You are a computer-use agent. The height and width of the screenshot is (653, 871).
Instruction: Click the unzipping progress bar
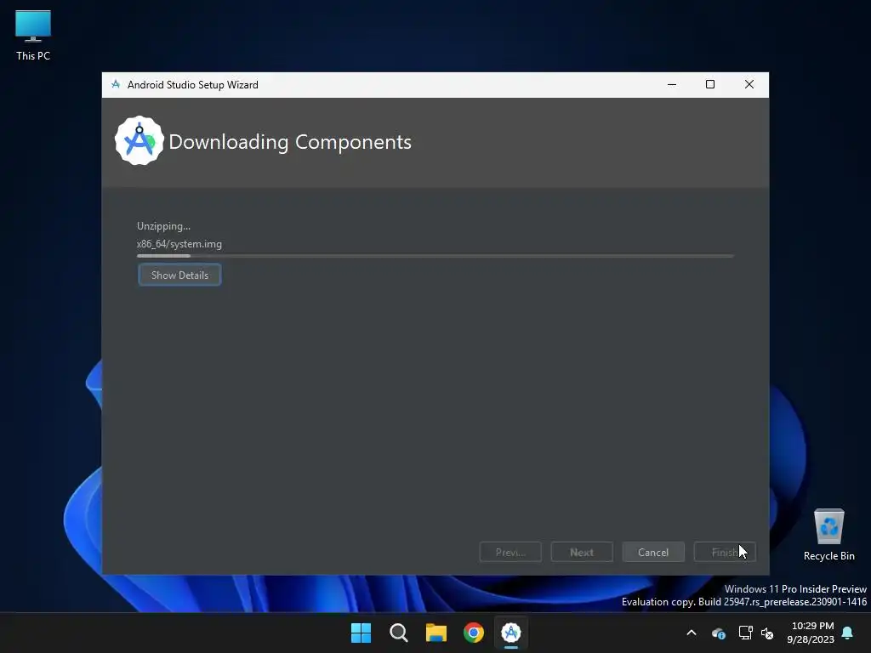click(435, 256)
